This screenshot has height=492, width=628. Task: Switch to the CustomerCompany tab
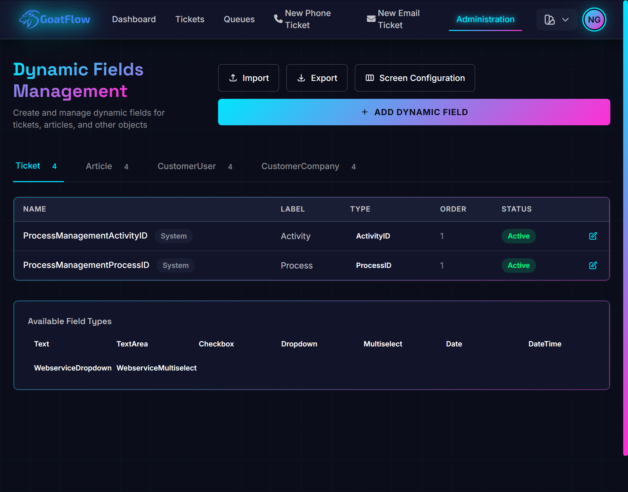click(x=300, y=166)
